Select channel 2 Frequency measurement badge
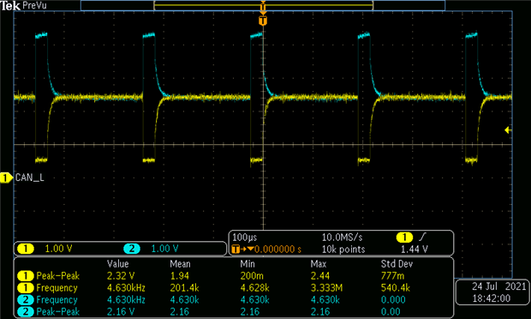This screenshot has width=531, height=319. [x=26, y=299]
